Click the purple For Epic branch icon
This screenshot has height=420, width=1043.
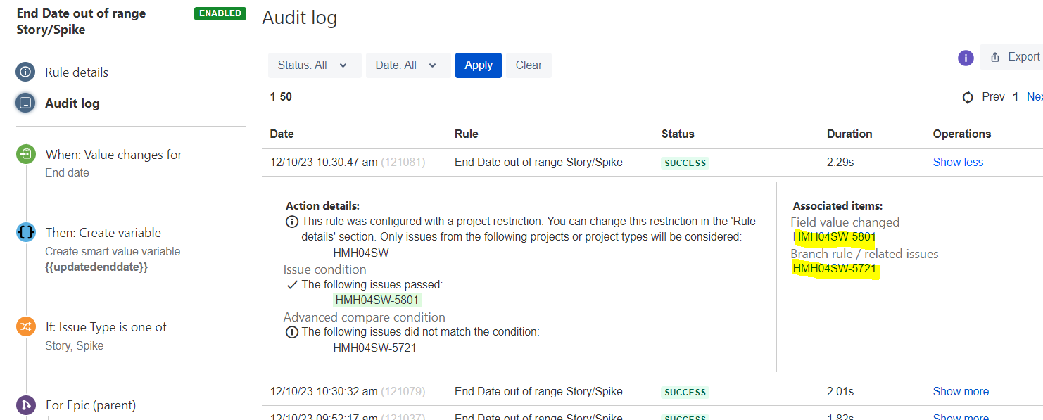[26, 405]
